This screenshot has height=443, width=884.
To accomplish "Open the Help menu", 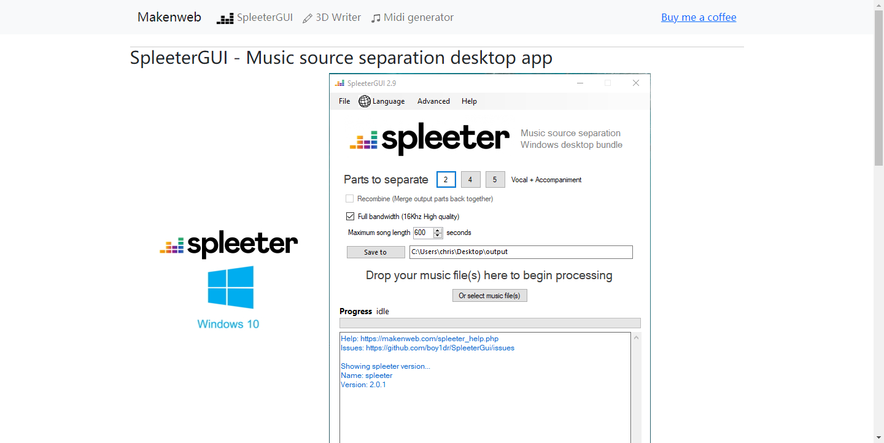I will [469, 101].
